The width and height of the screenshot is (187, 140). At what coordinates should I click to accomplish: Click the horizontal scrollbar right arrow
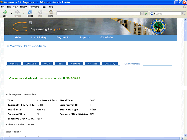click(182, 139)
